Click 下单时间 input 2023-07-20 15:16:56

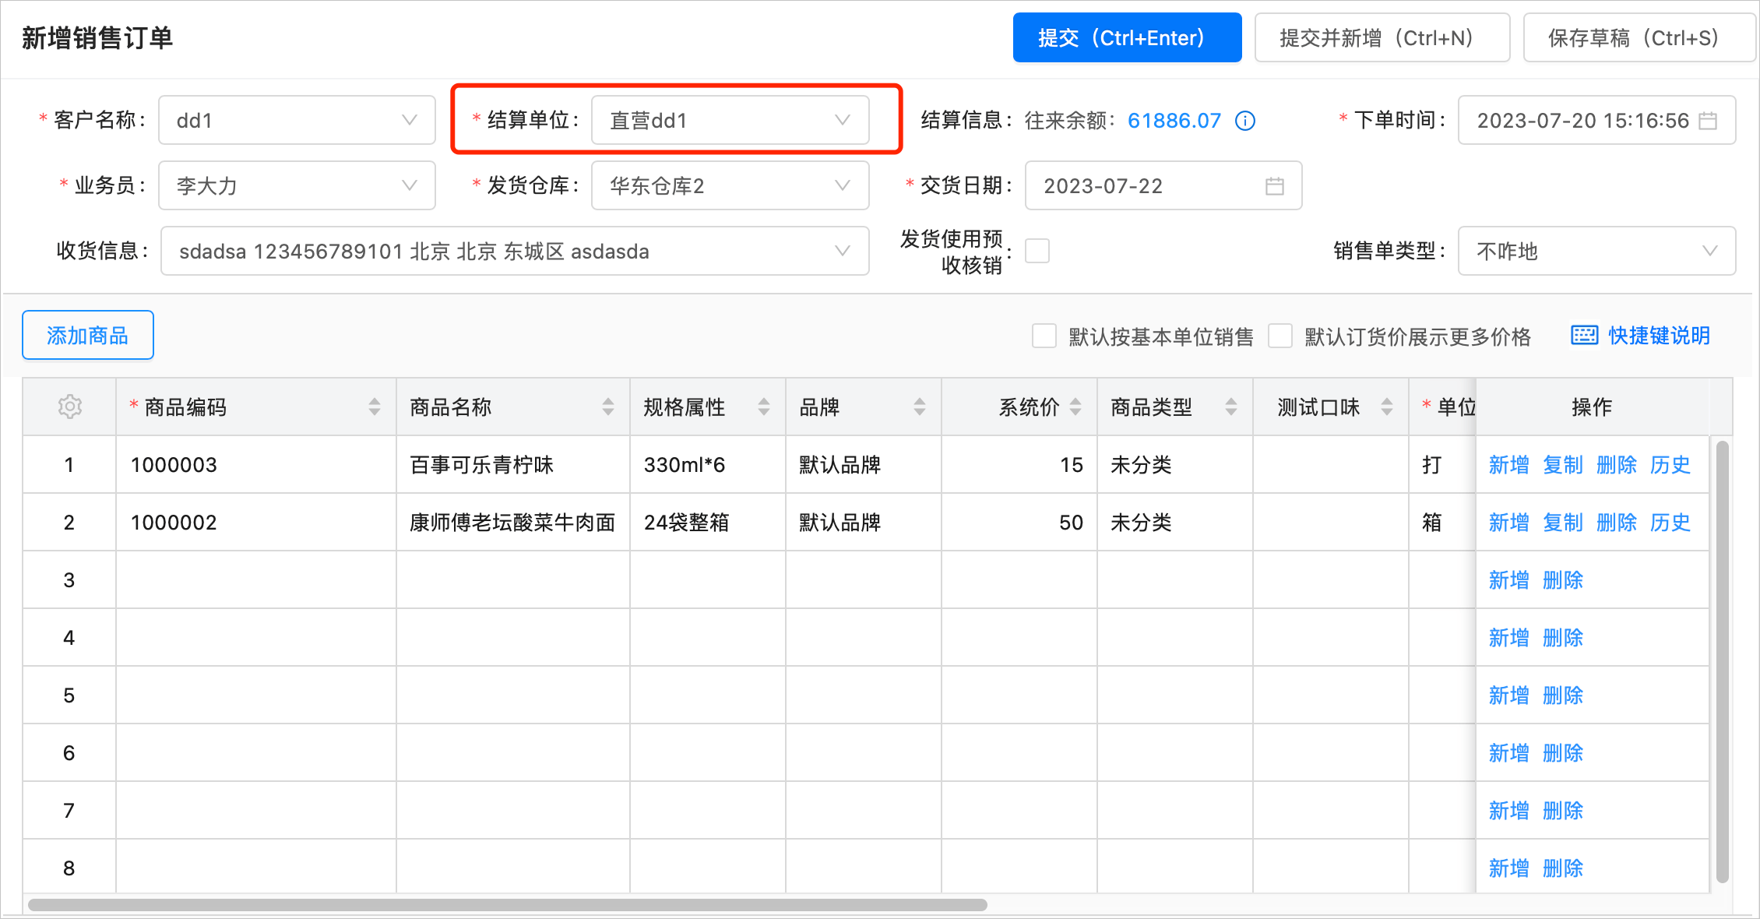click(1596, 120)
